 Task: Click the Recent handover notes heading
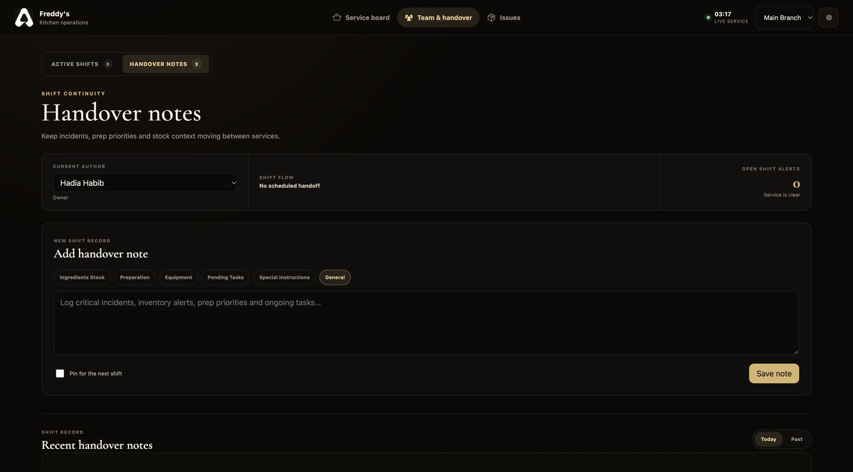point(97,445)
